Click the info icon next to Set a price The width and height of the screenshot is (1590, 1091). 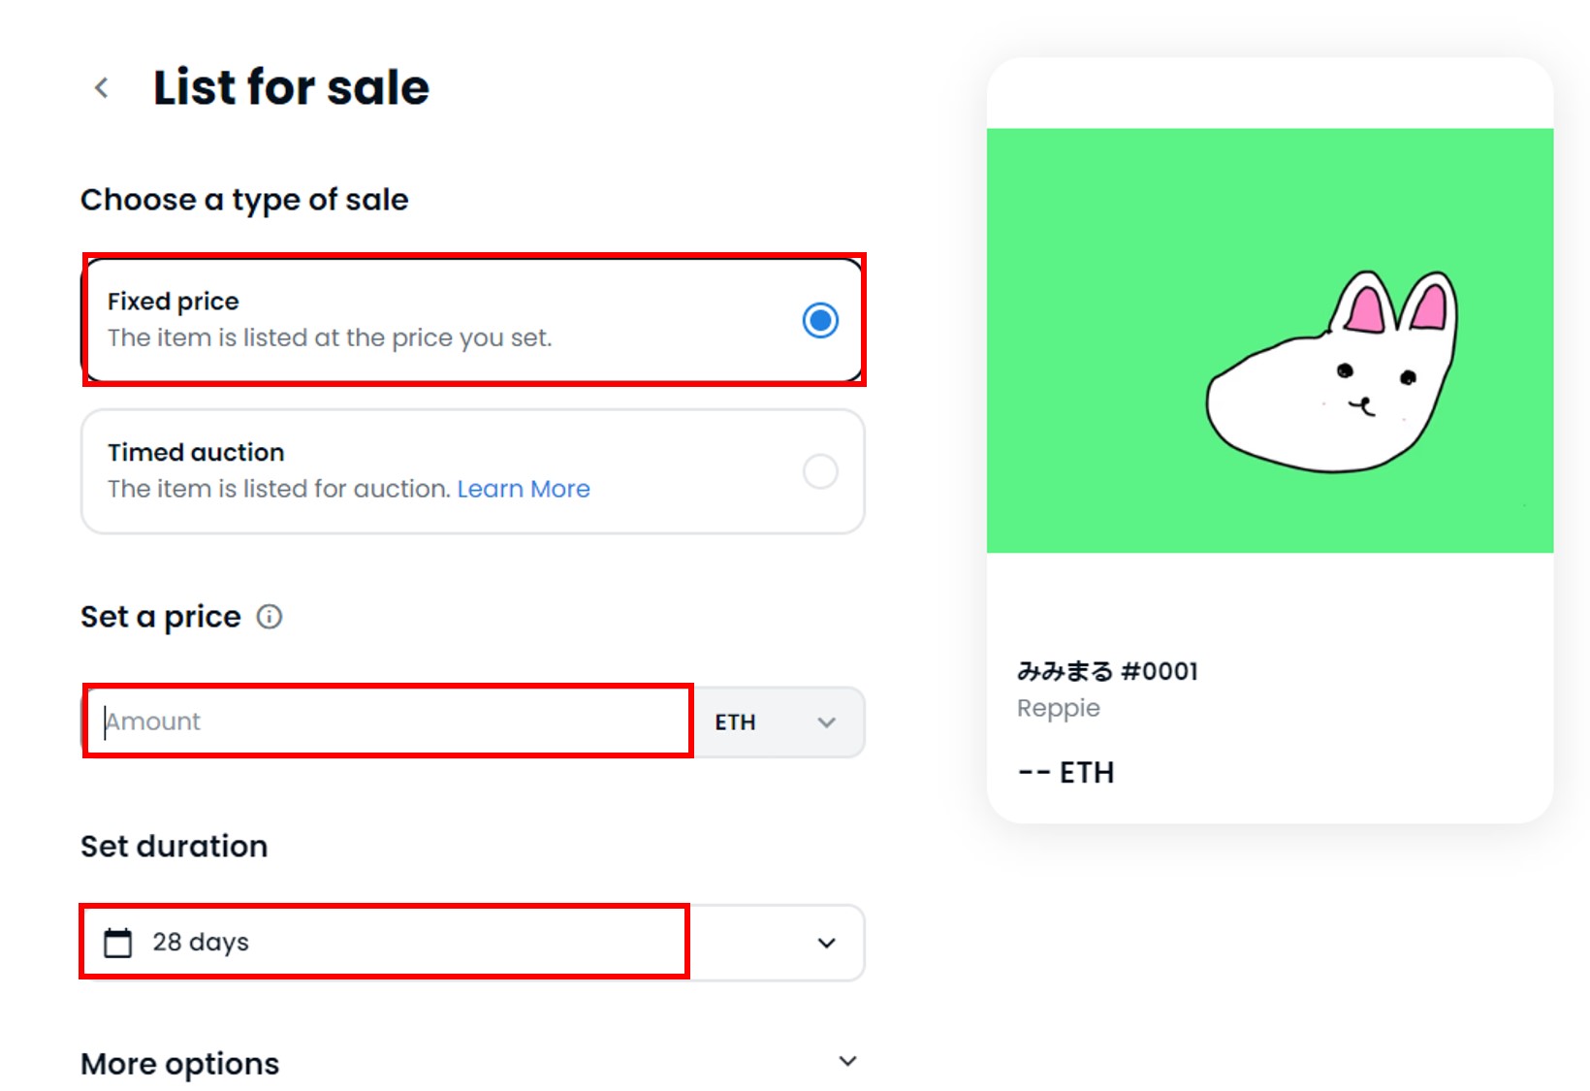coord(270,617)
